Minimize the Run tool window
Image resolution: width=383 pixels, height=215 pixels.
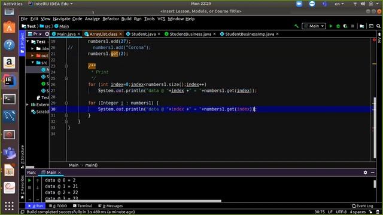[x=373, y=173]
